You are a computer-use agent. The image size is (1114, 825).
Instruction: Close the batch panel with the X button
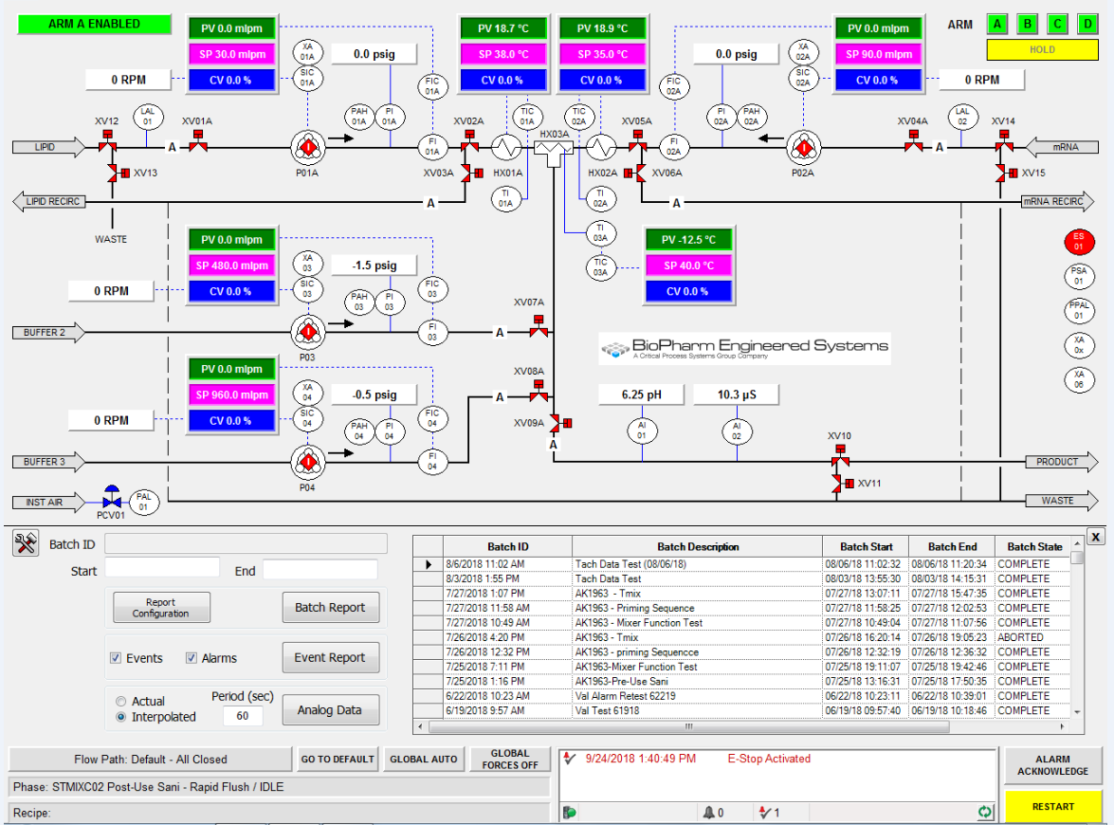1096,538
